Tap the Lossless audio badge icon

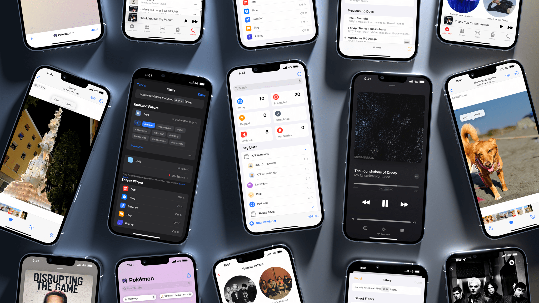point(385,189)
